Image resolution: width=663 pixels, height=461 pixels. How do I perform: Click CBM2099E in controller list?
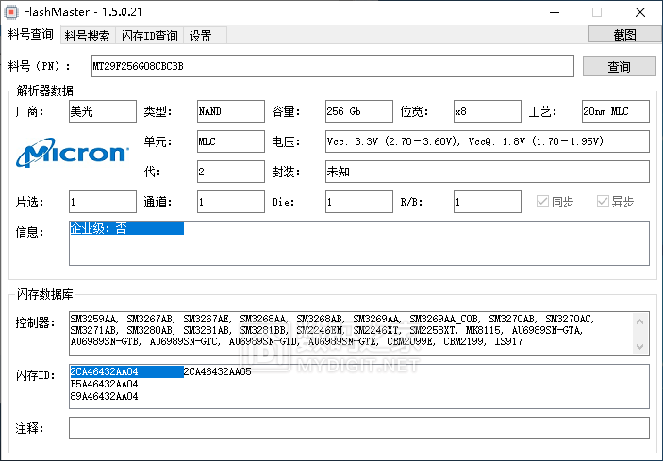click(409, 341)
